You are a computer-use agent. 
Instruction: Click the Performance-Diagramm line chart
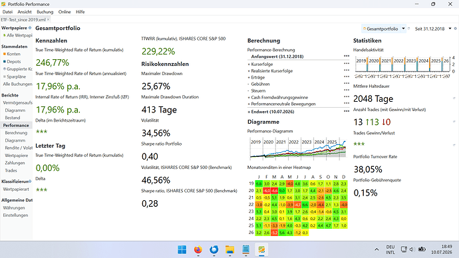(x=297, y=148)
